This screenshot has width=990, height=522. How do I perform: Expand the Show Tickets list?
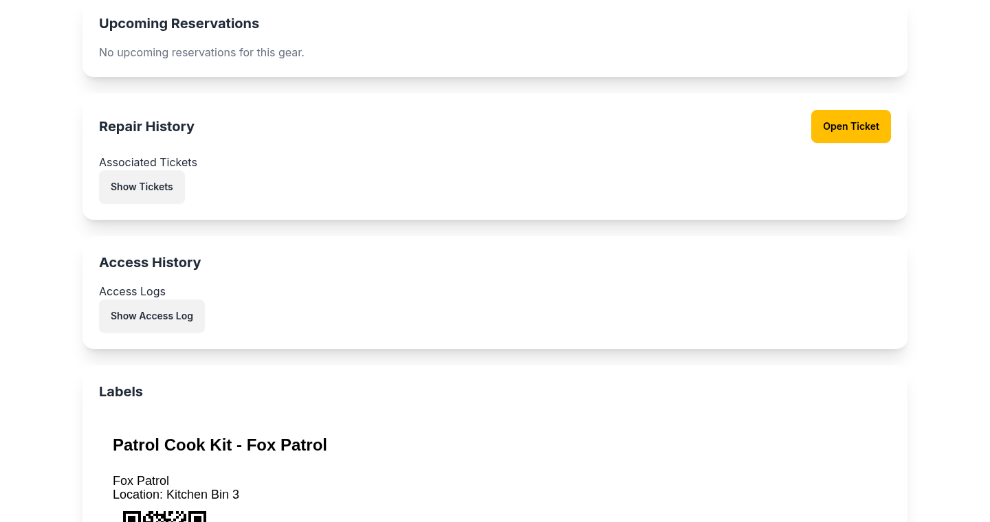pos(142,187)
